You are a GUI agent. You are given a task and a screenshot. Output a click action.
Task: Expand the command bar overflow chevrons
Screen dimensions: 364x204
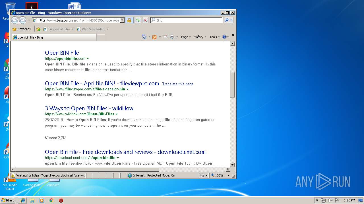(233, 35)
